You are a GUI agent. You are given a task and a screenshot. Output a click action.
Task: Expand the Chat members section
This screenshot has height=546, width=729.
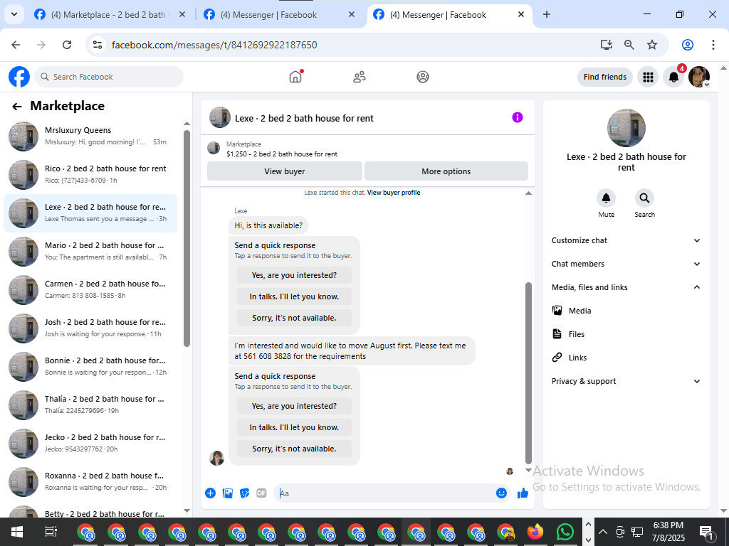(626, 264)
